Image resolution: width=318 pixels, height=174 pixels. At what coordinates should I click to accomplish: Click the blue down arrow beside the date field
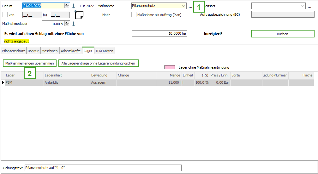(x=74, y=6)
